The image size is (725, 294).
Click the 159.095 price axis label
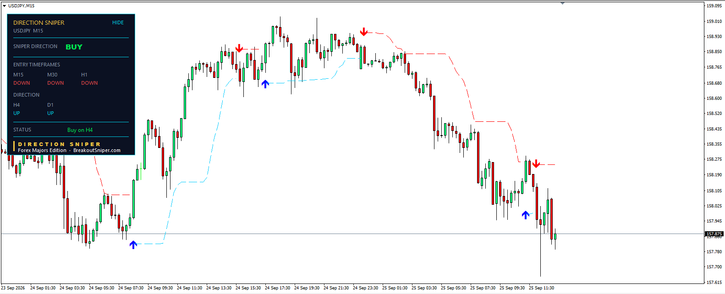tap(714, 6)
